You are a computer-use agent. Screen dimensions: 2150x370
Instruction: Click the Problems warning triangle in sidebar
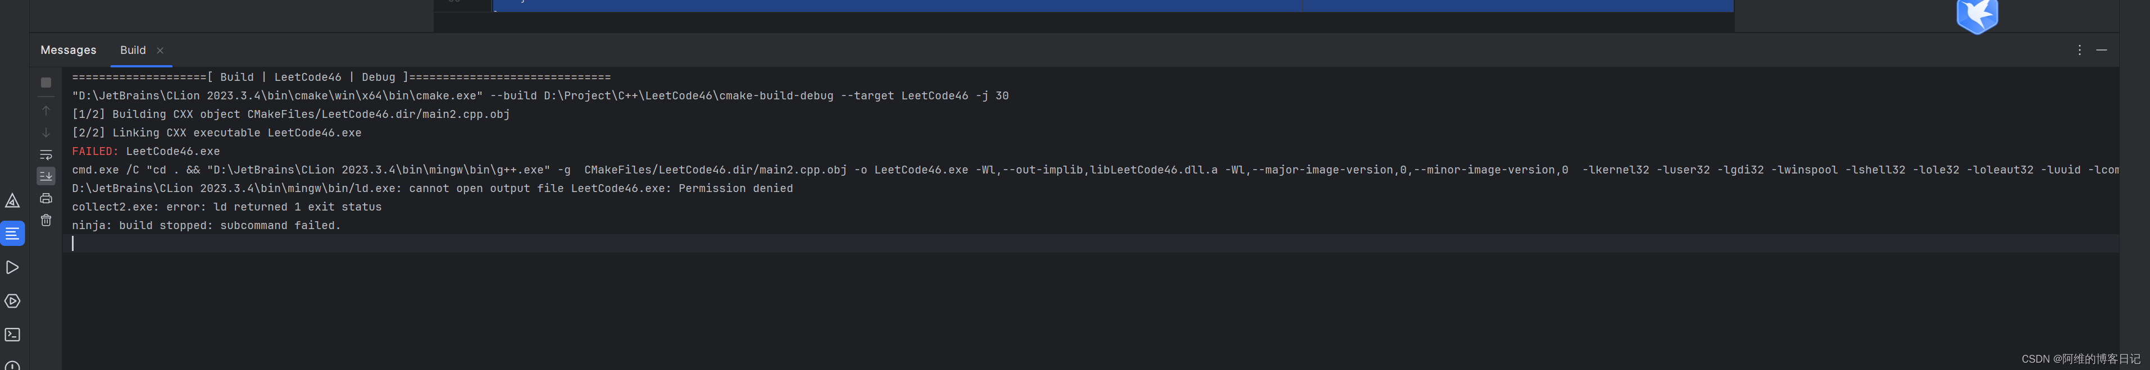coord(12,202)
